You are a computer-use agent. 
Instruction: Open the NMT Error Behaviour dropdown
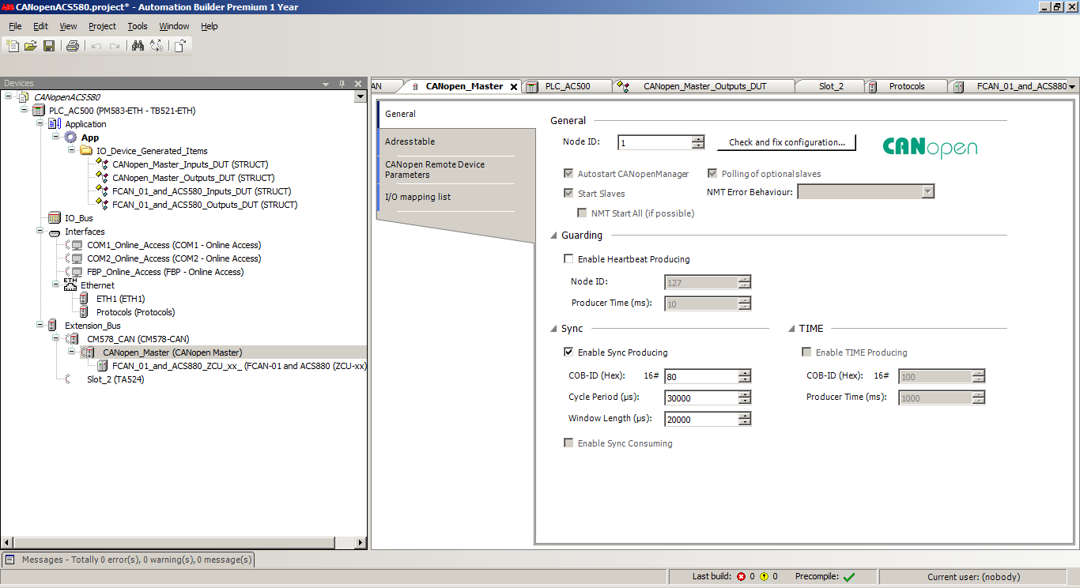927,192
